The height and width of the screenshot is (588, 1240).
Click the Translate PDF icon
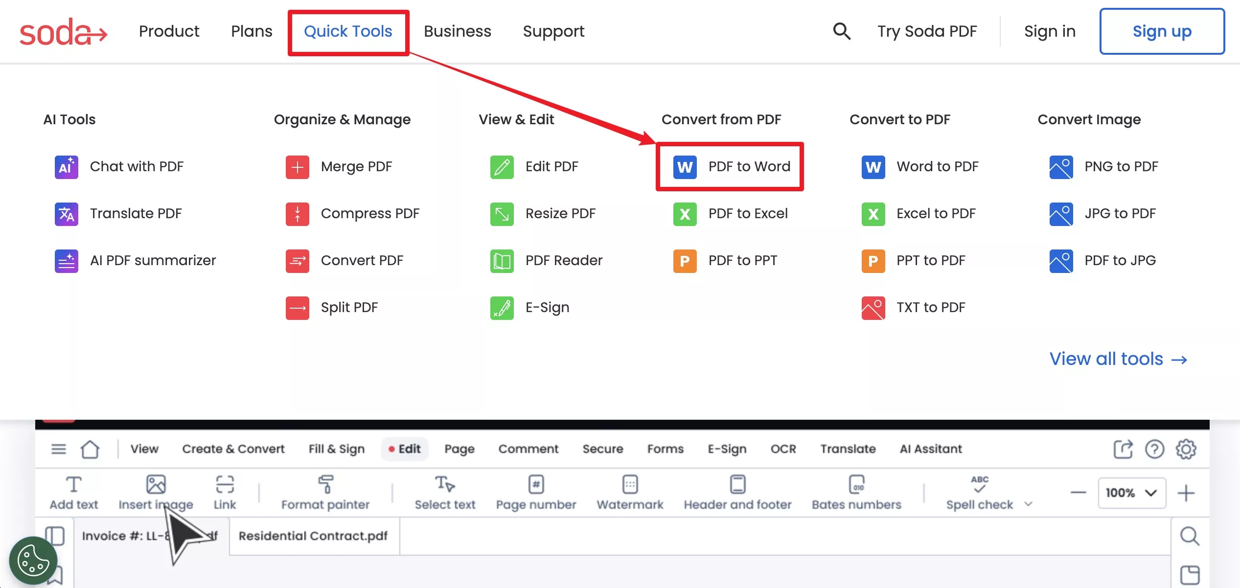(67, 214)
